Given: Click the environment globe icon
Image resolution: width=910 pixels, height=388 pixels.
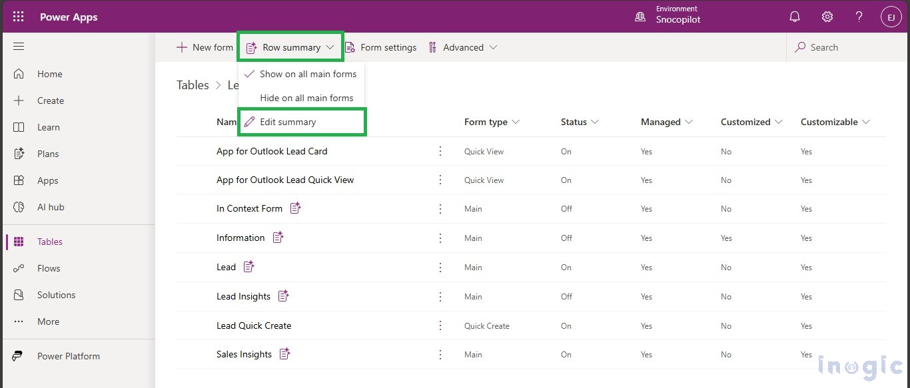Looking at the screenshot, I should pos(640,17).
